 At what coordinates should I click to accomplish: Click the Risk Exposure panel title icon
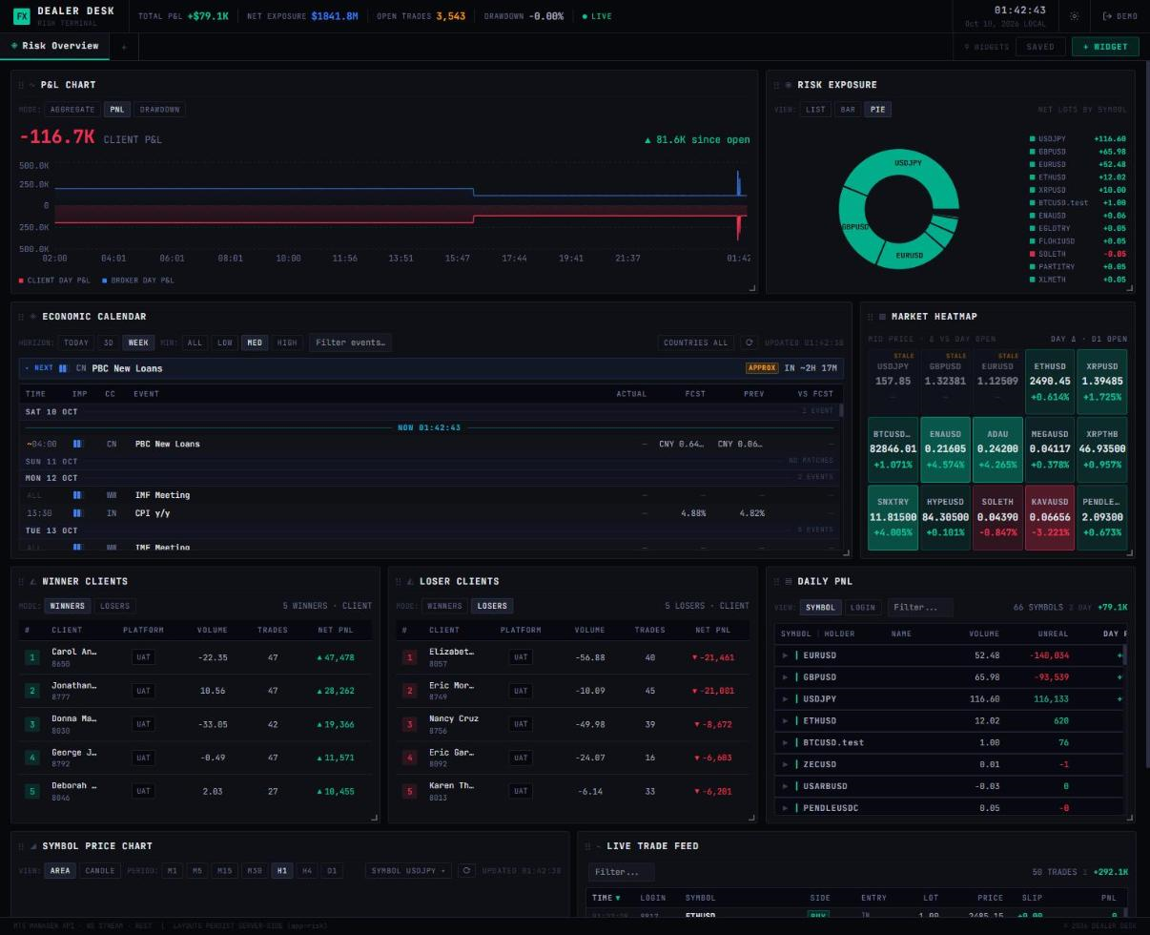point(788,85)
